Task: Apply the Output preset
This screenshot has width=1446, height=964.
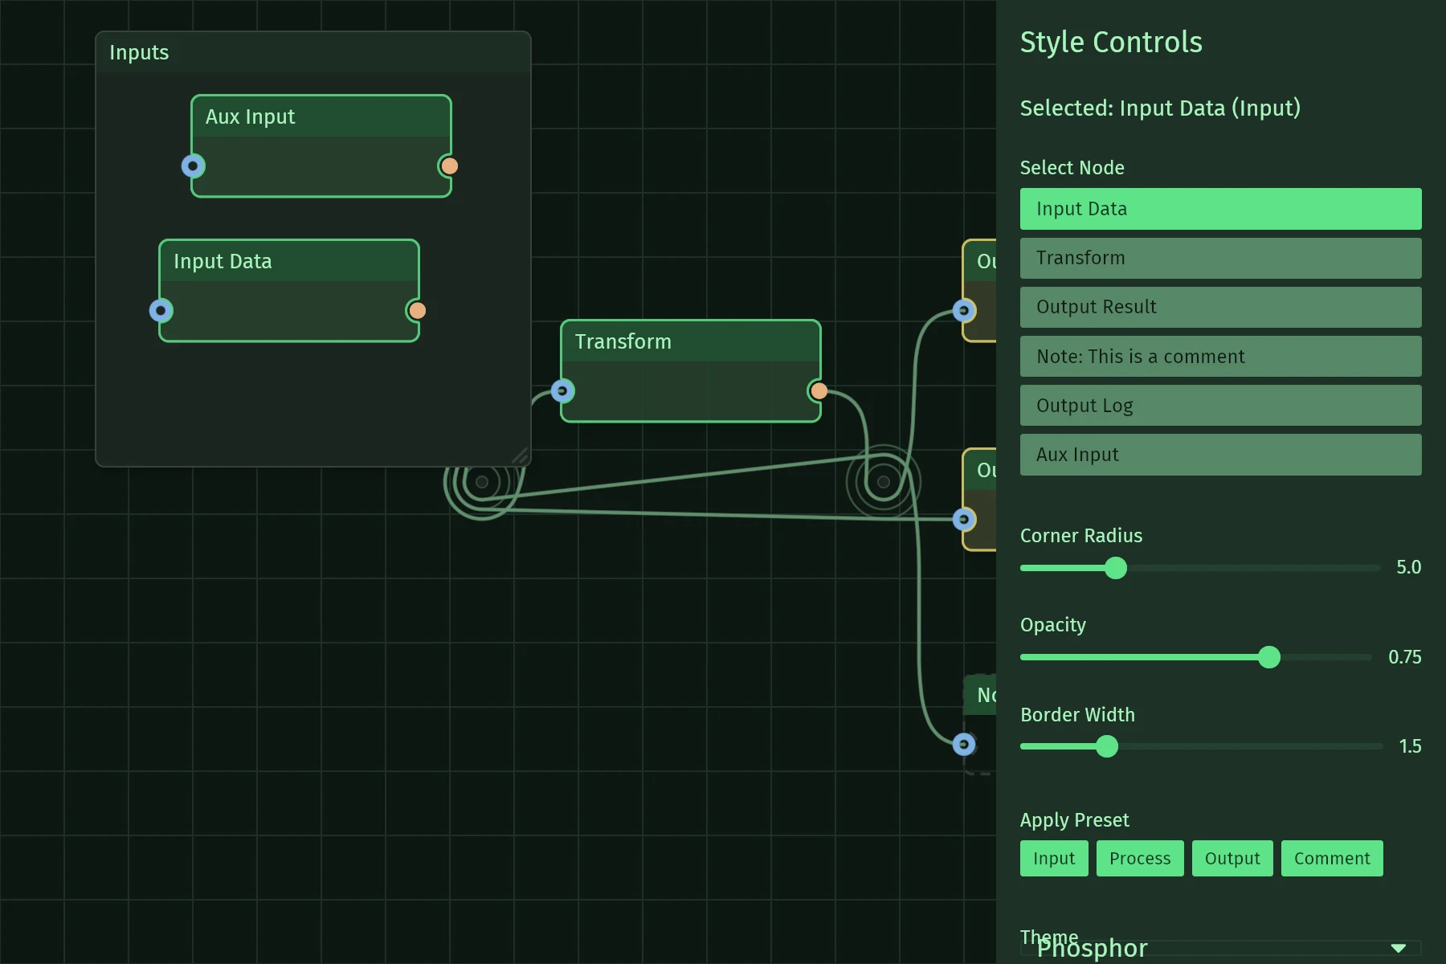Action: pos(1232,859)
